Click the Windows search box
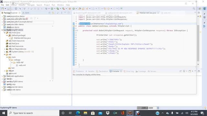The image size is (207, 116). click(33, 113)
